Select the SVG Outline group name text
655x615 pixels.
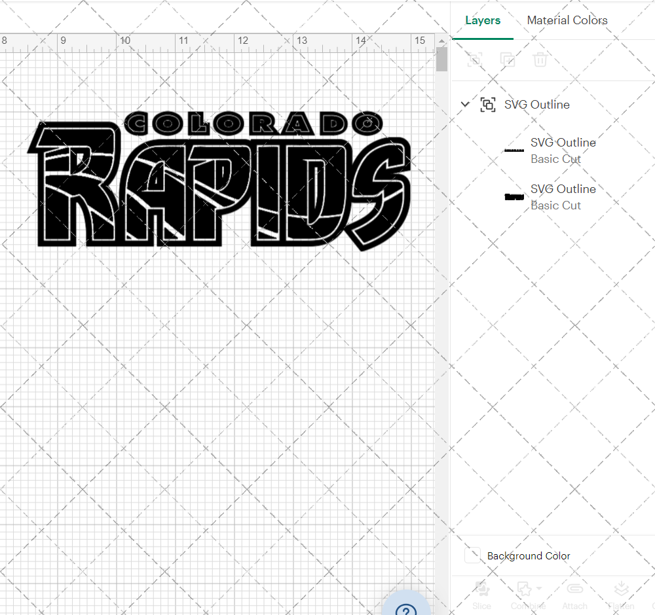(537, 105)
